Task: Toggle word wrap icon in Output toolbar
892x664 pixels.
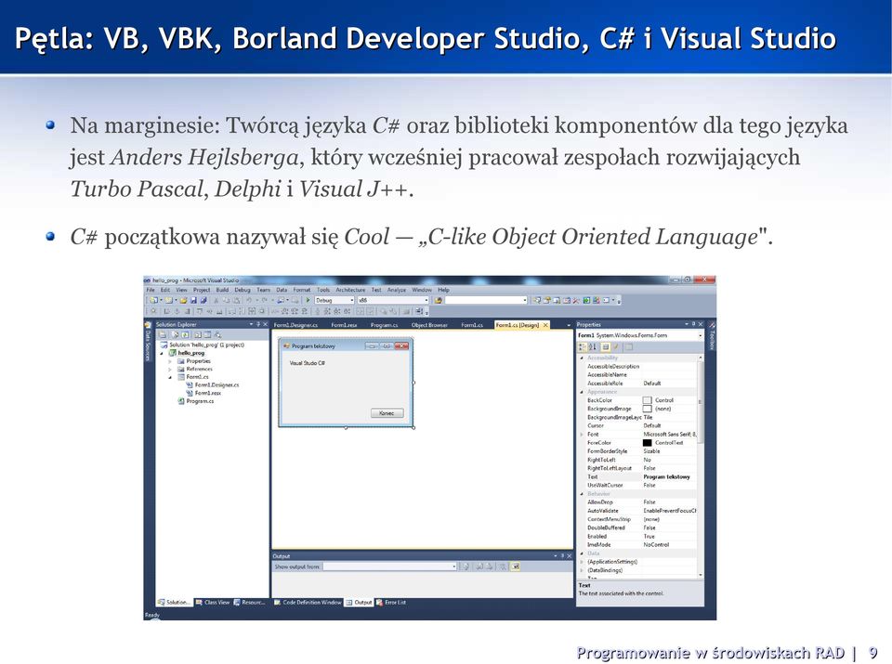Action: pos(515,566)
